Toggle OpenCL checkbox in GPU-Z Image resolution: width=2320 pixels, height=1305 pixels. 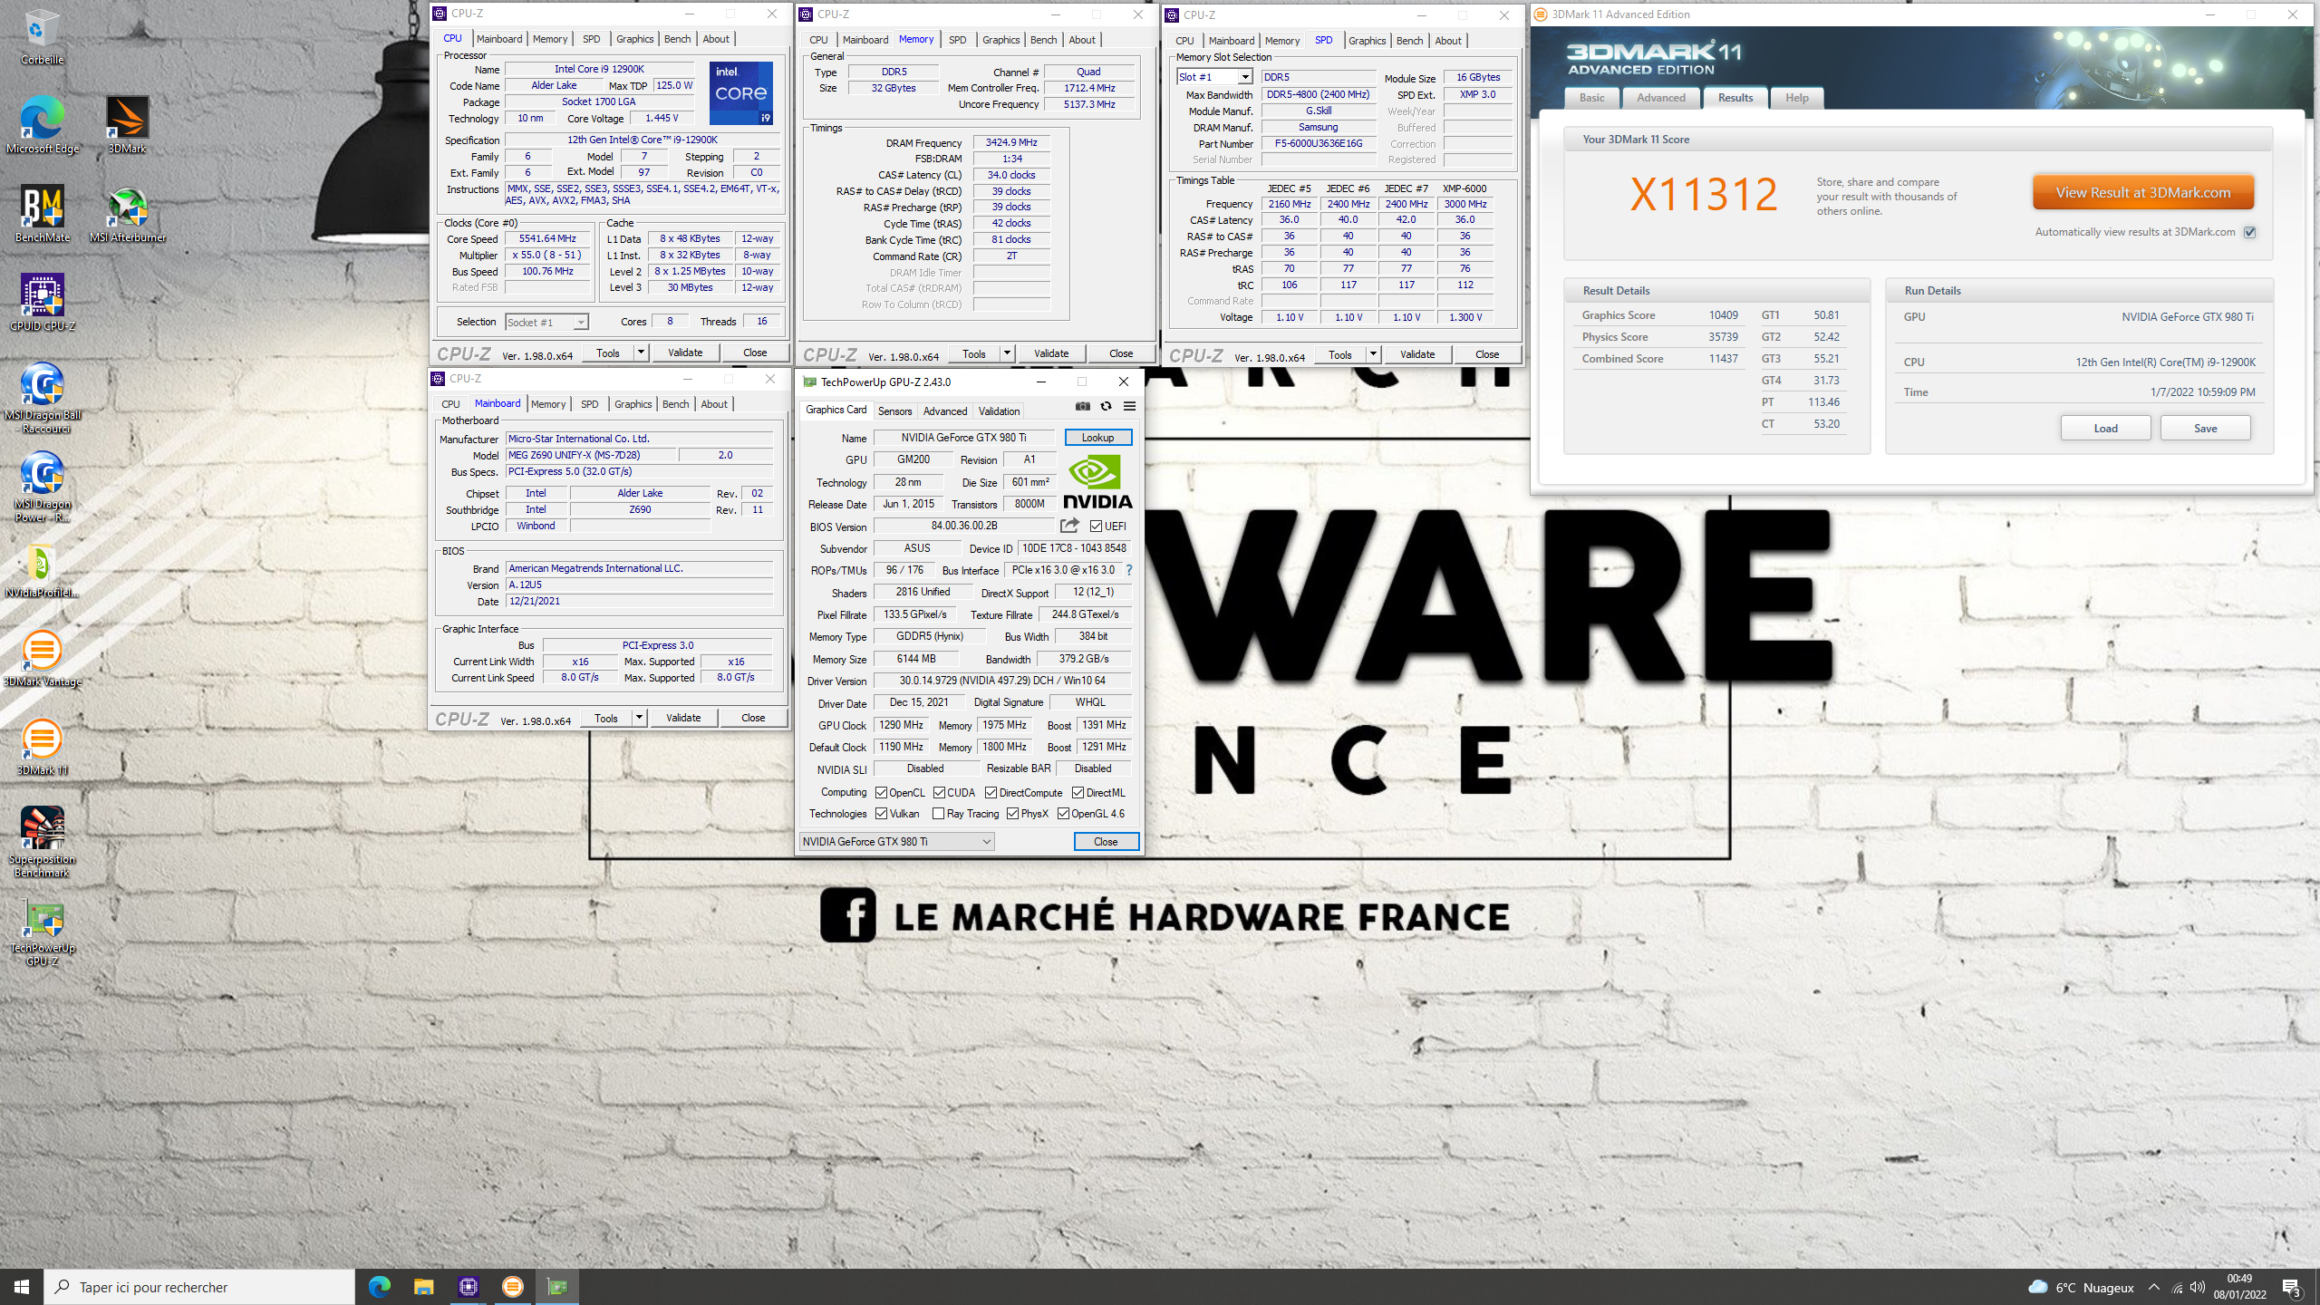coord(881,793)
